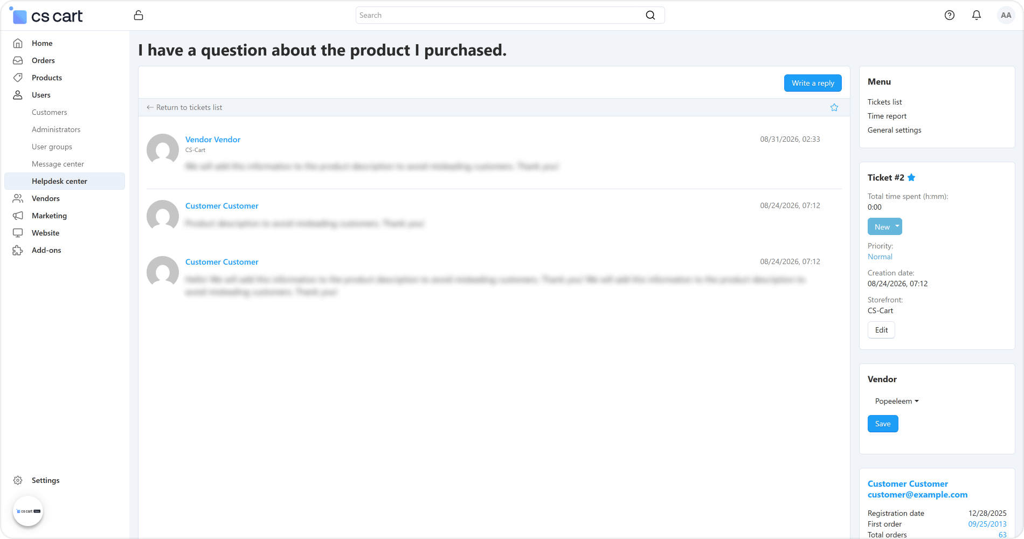Toggle the star outline in ticket toolbar
Viewport: 1024px width, 539px height.
[x=834, y=107]
